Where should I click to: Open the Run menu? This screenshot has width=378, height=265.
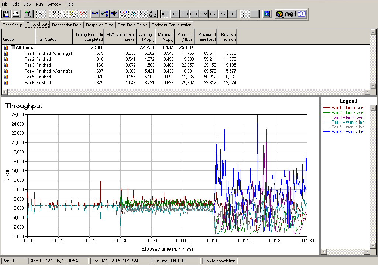pos(39,4)
